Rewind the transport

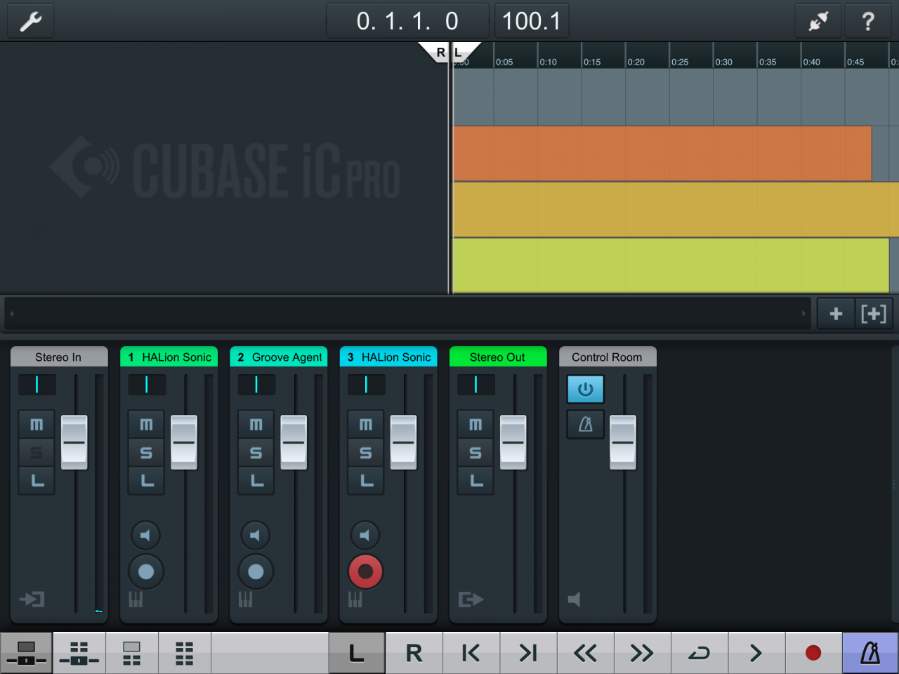(585, 653)
